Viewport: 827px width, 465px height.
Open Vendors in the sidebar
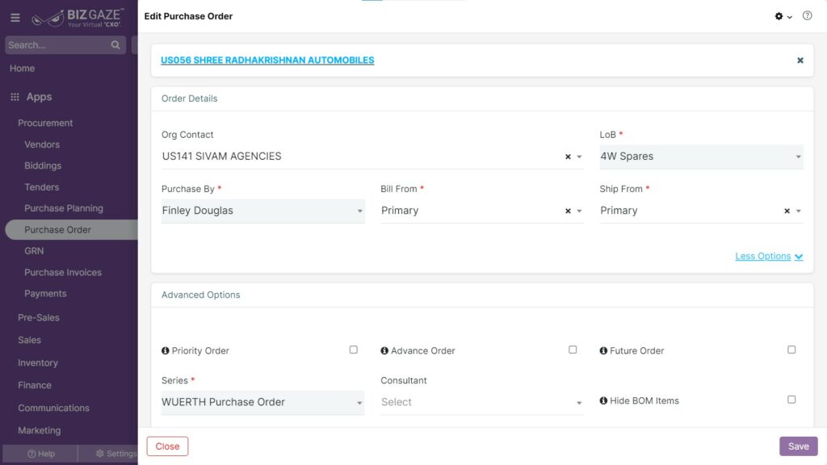(42, 145)
